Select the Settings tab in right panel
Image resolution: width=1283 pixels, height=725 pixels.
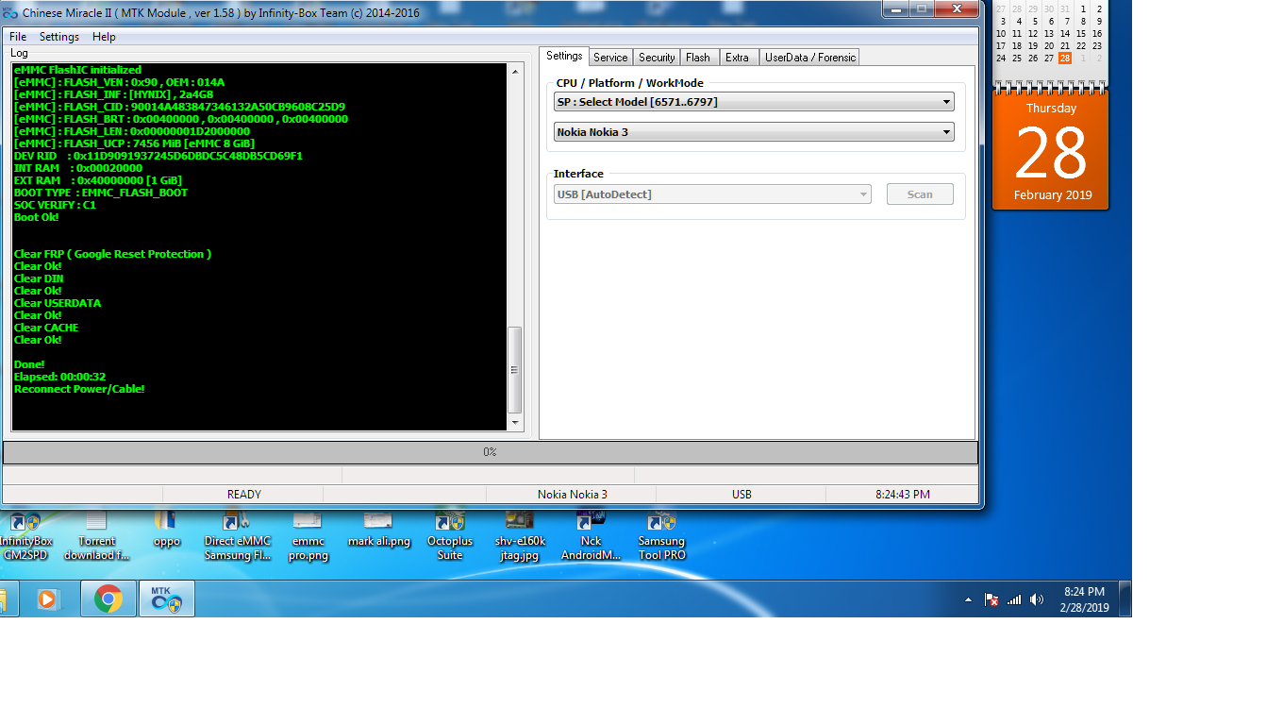click(564, 56)
